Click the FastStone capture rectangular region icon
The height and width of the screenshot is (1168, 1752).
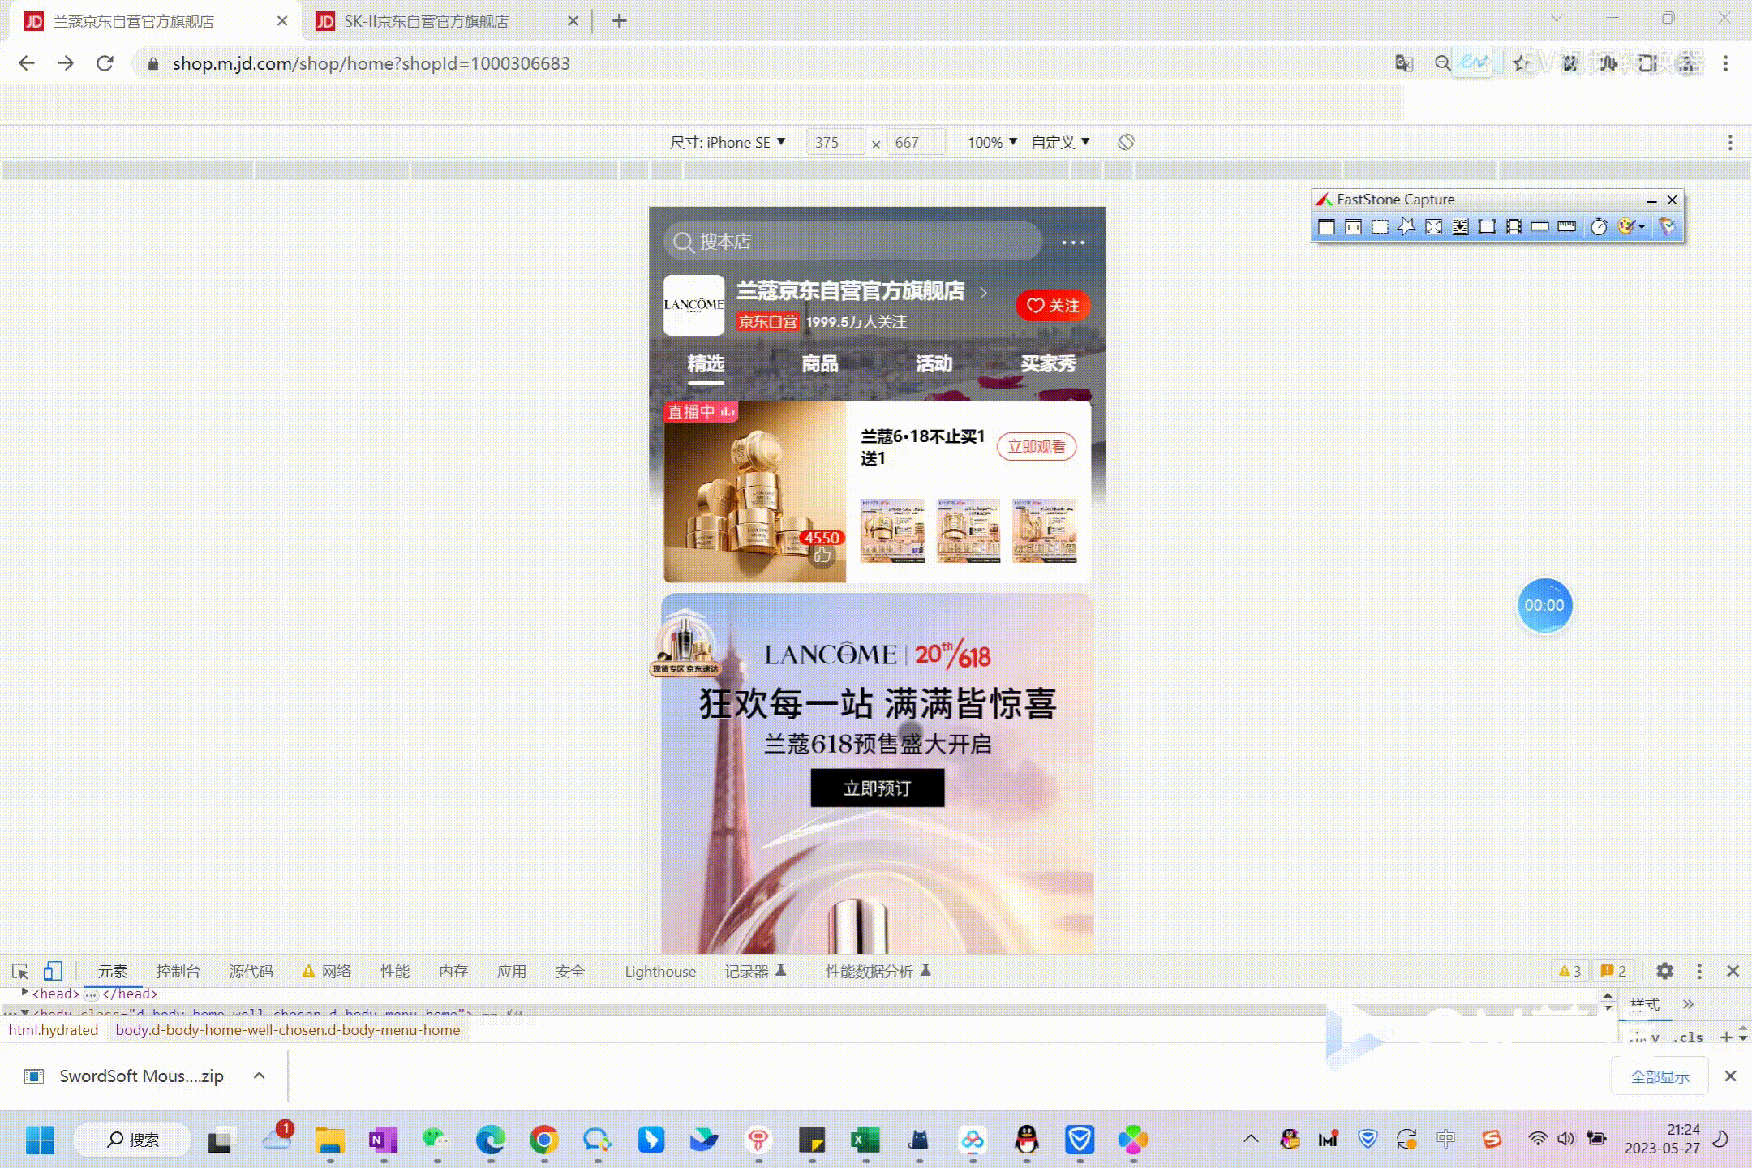tap(1379, 227)
